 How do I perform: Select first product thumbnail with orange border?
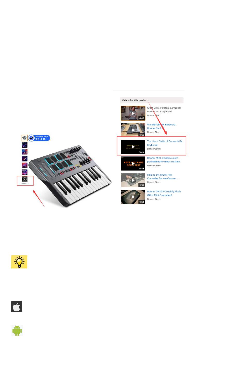coord(25,138)
